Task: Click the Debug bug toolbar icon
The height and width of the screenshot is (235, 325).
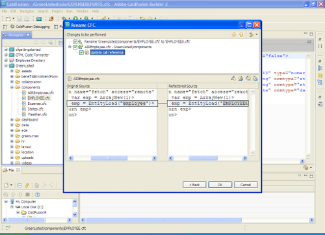Action: [x=64, y=19]
